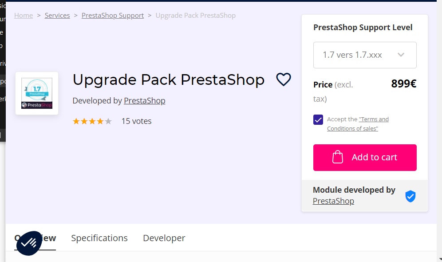This screenshot has width=442, height=262.
Task: Click the first rating star
Action: pos(77,121)
